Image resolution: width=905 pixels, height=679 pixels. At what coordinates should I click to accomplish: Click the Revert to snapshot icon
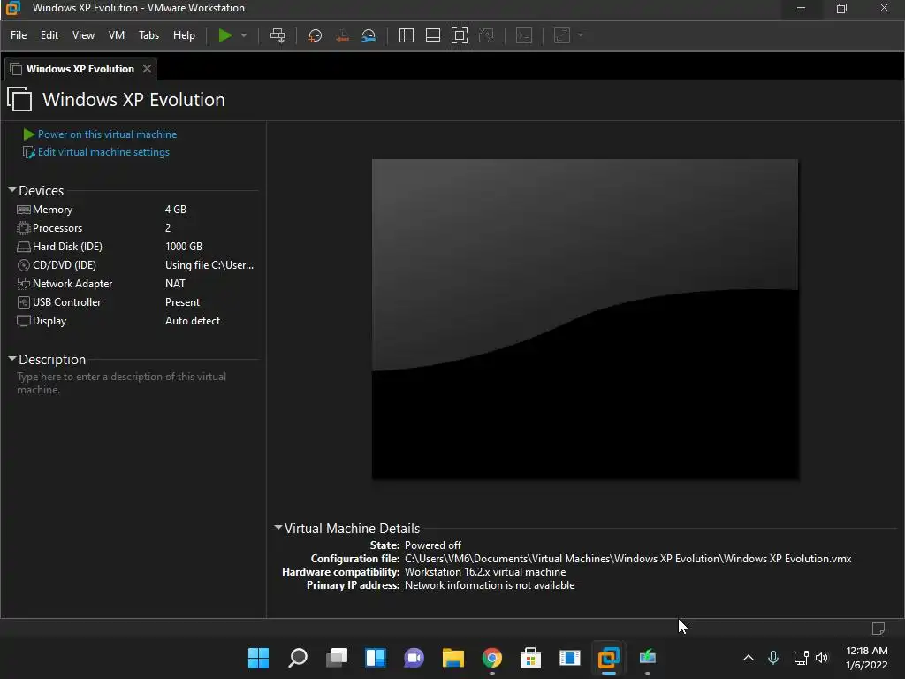342,35
